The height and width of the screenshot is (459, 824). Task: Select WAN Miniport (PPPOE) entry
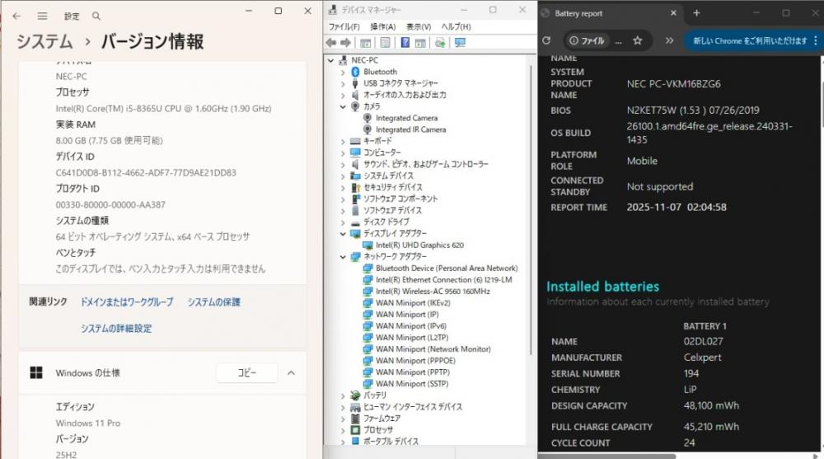pyautogui.click(x=415, y=361)
